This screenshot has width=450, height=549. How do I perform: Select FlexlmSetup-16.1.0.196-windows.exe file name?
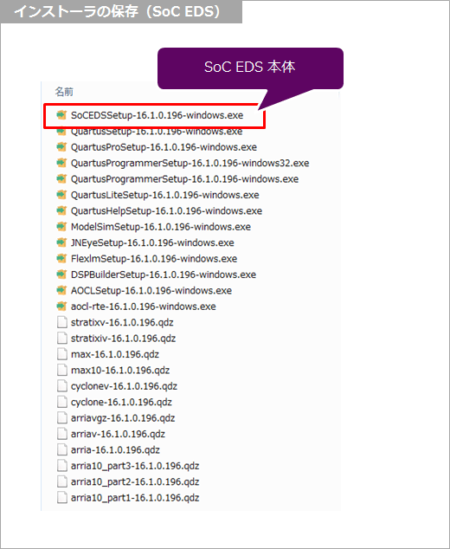[x=154, y=259]
